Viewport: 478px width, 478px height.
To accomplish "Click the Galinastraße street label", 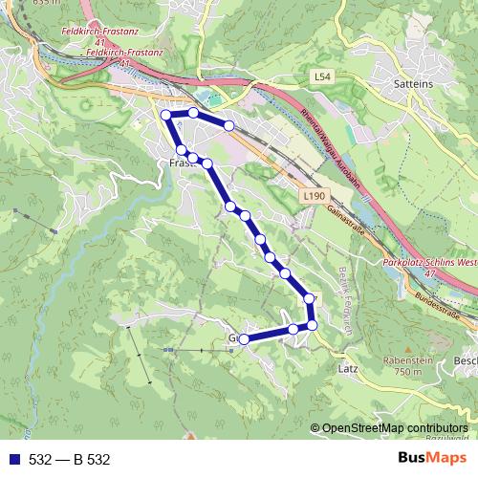I will pyautogui.click(x=345, y=221).
